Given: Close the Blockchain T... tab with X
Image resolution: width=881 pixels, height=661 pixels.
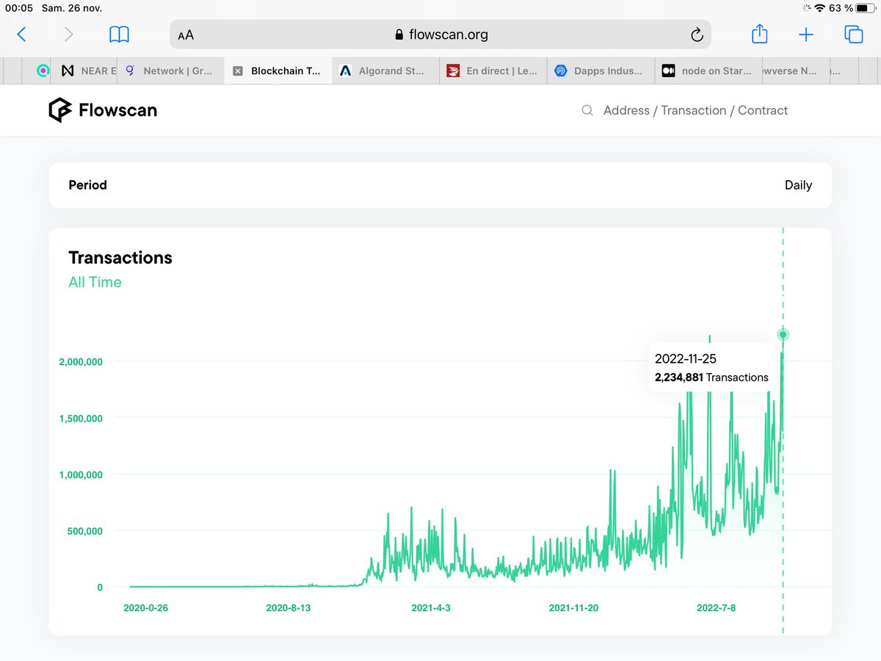Looking at the screenshot, I should point(237,71).
